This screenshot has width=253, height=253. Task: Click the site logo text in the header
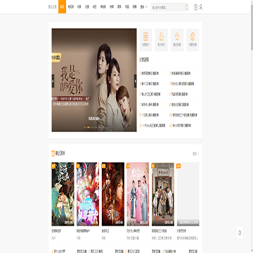(x=52, y=7)
